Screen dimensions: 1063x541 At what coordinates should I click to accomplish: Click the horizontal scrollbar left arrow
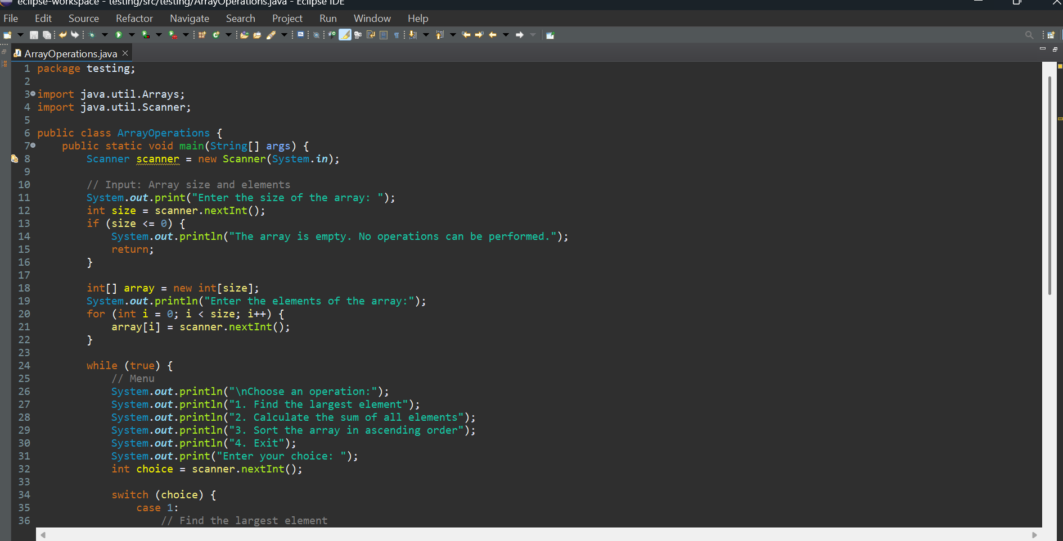click(43, 535)
